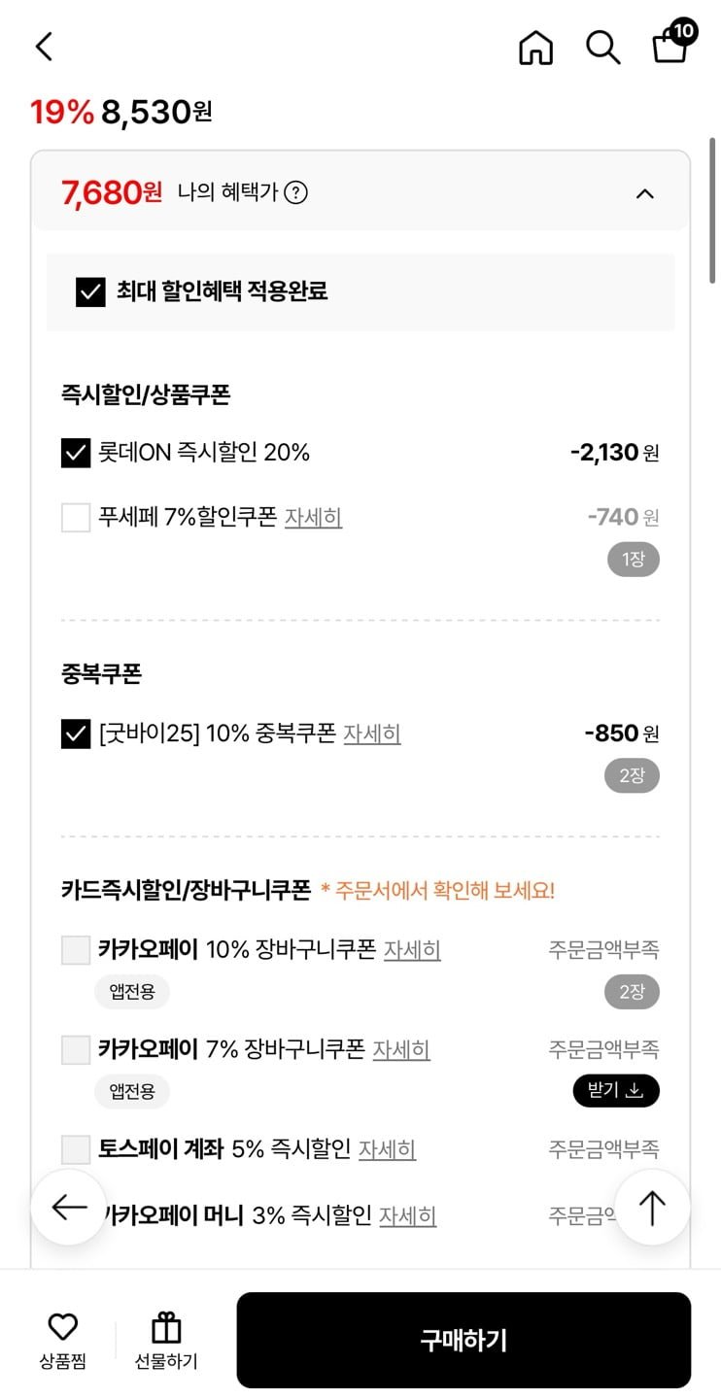Tap the floating left arrow button
The image size is (721, 1399).
click(69, 1207)
